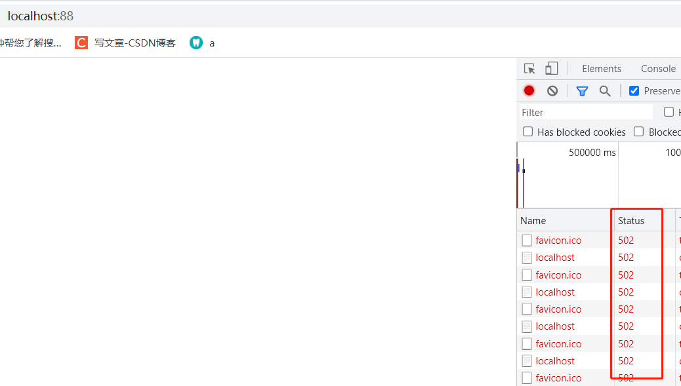Click the 502 status of first favicon.ico
This screenshot has height=386, width=681.
click(626, 241)
